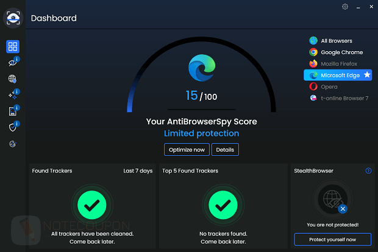378x252 pixels.
Task: Click the 15 score value
Action: pos(191,96)
